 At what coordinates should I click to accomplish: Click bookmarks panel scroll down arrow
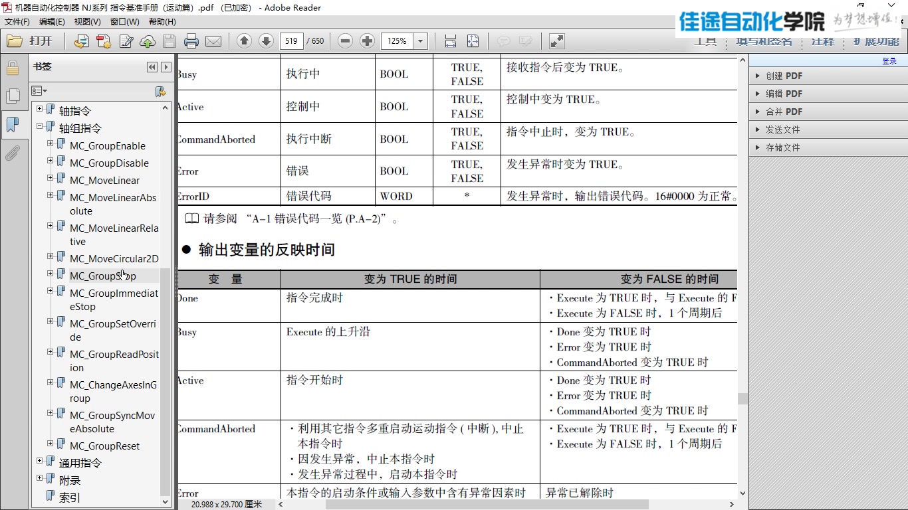coord(166,503)
